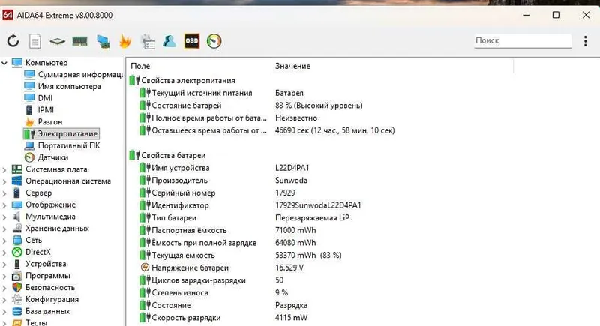Select the Тесты category
600x326 pixels.
tap(29, 322)
